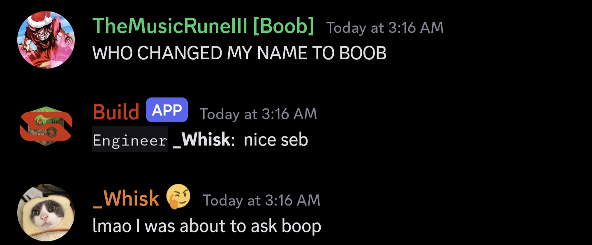Select the message 'lmao I was about to ask boop'

click(207, 227)
